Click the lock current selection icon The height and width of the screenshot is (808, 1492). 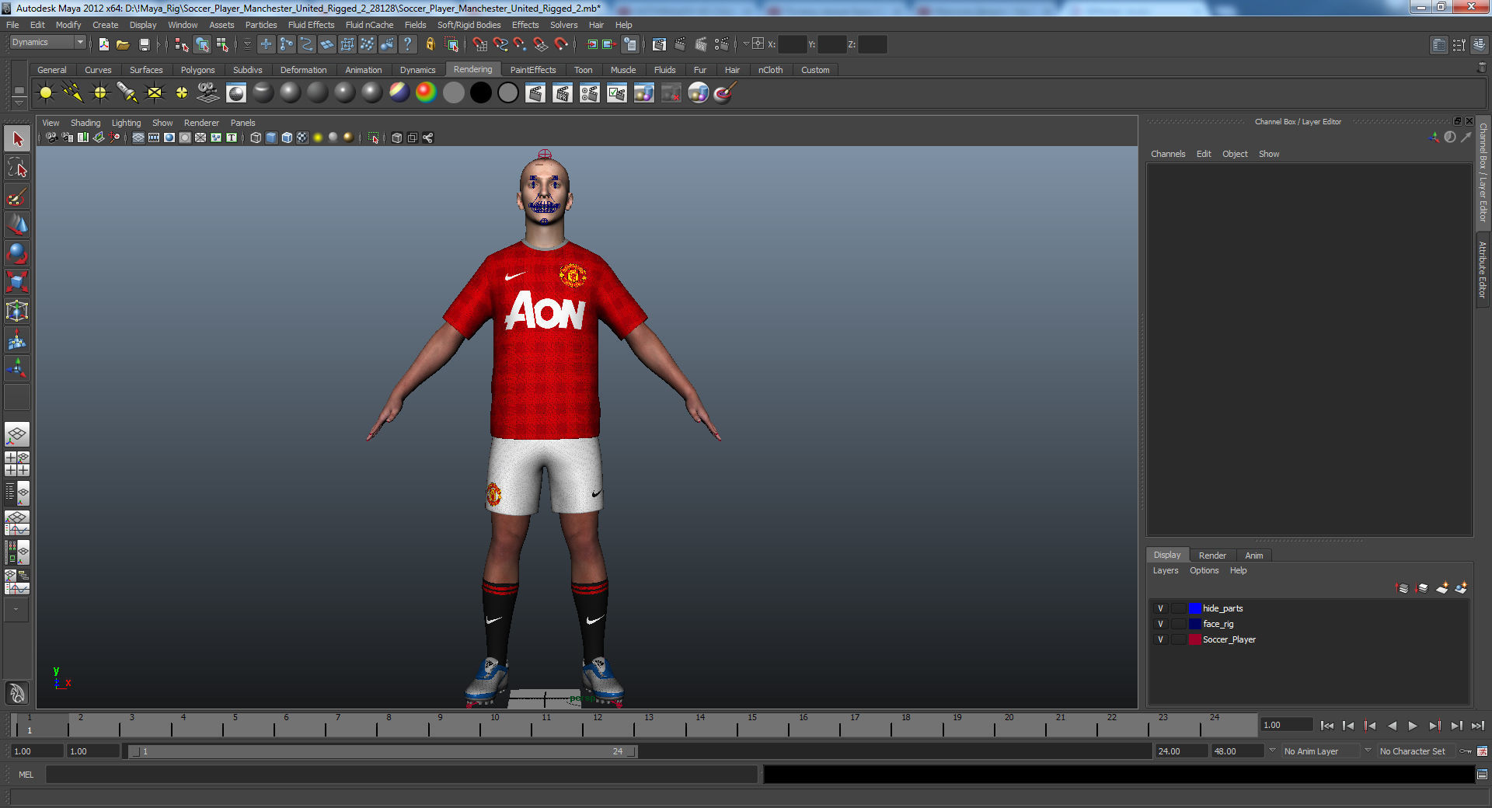click(430, 44)
